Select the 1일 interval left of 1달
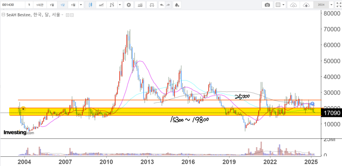Screen dimensions: 342x166 (52, 5)
